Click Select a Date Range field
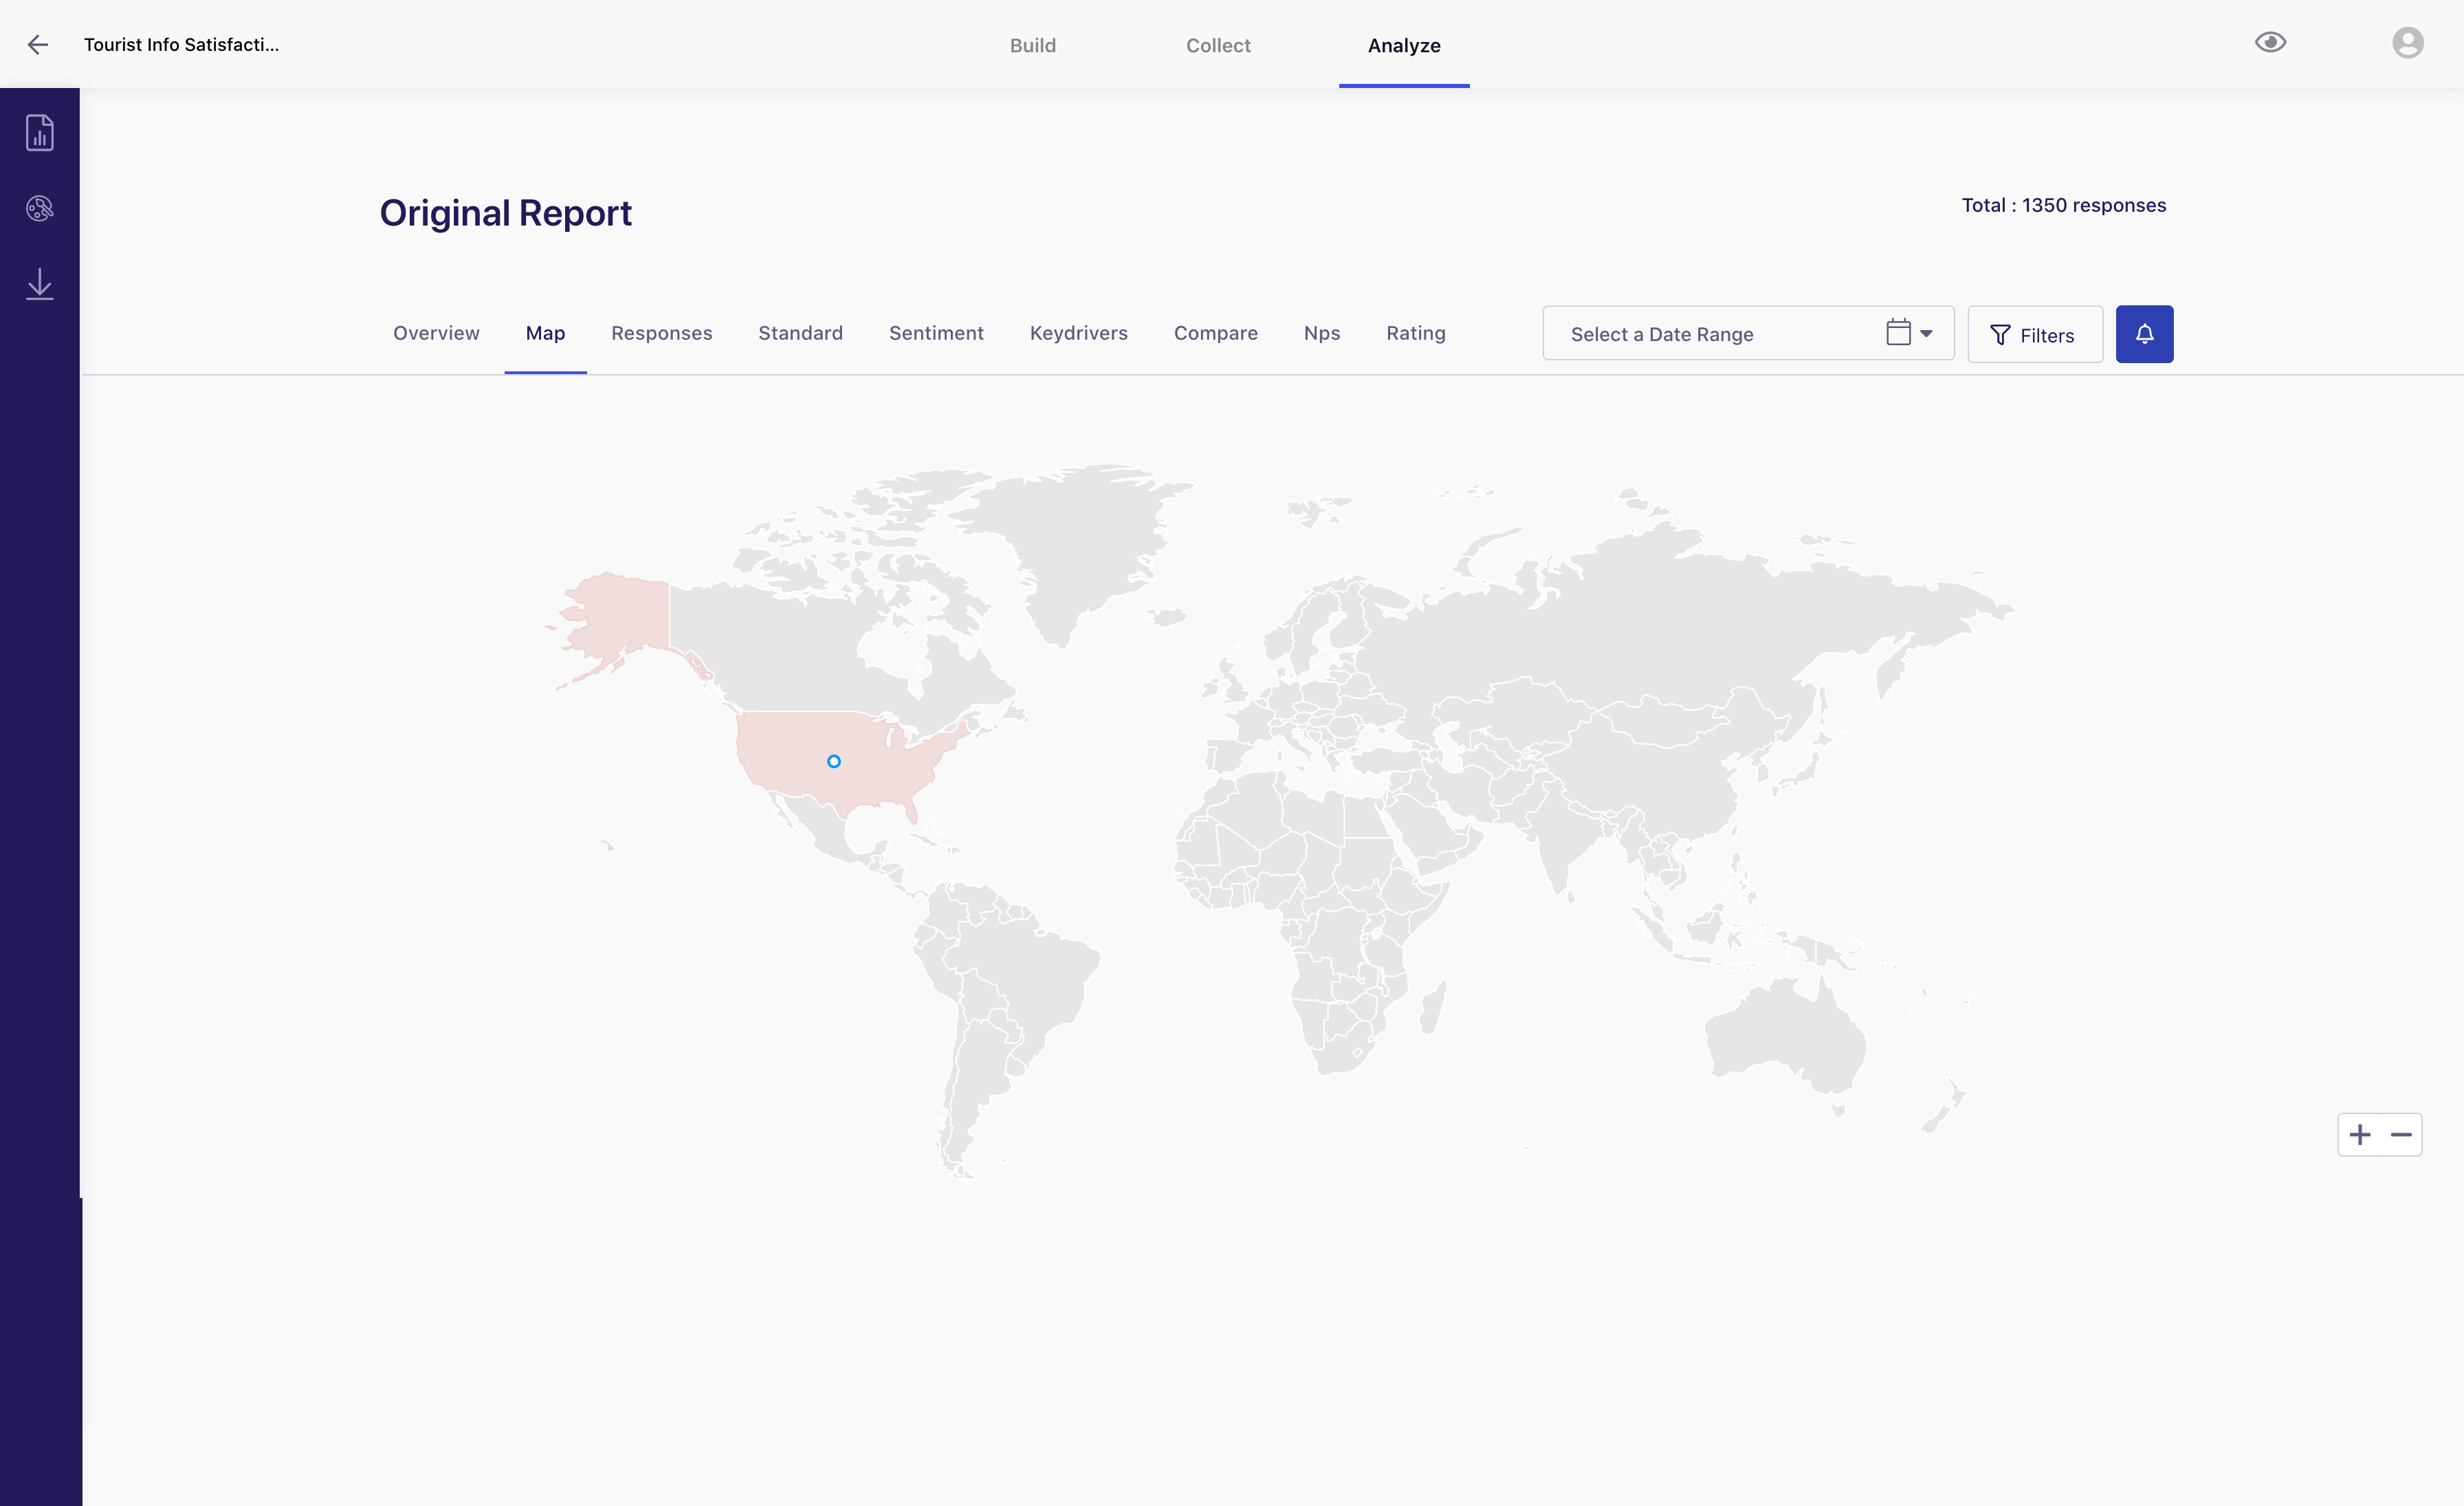2464x1506 pixels. [1662, 335]
